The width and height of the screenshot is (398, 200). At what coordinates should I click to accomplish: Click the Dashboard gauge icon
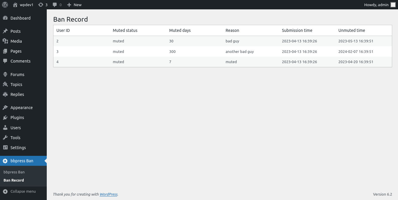point(5,18)
